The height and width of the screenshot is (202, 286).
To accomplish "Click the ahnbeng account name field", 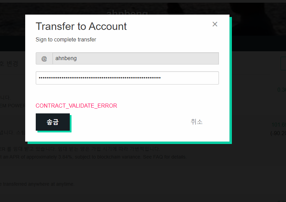I will [x=136, y=58].
